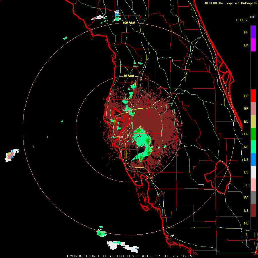Pick the HR dark green legend swatch
The image size is (258, 258).
[x=253, y=134]
